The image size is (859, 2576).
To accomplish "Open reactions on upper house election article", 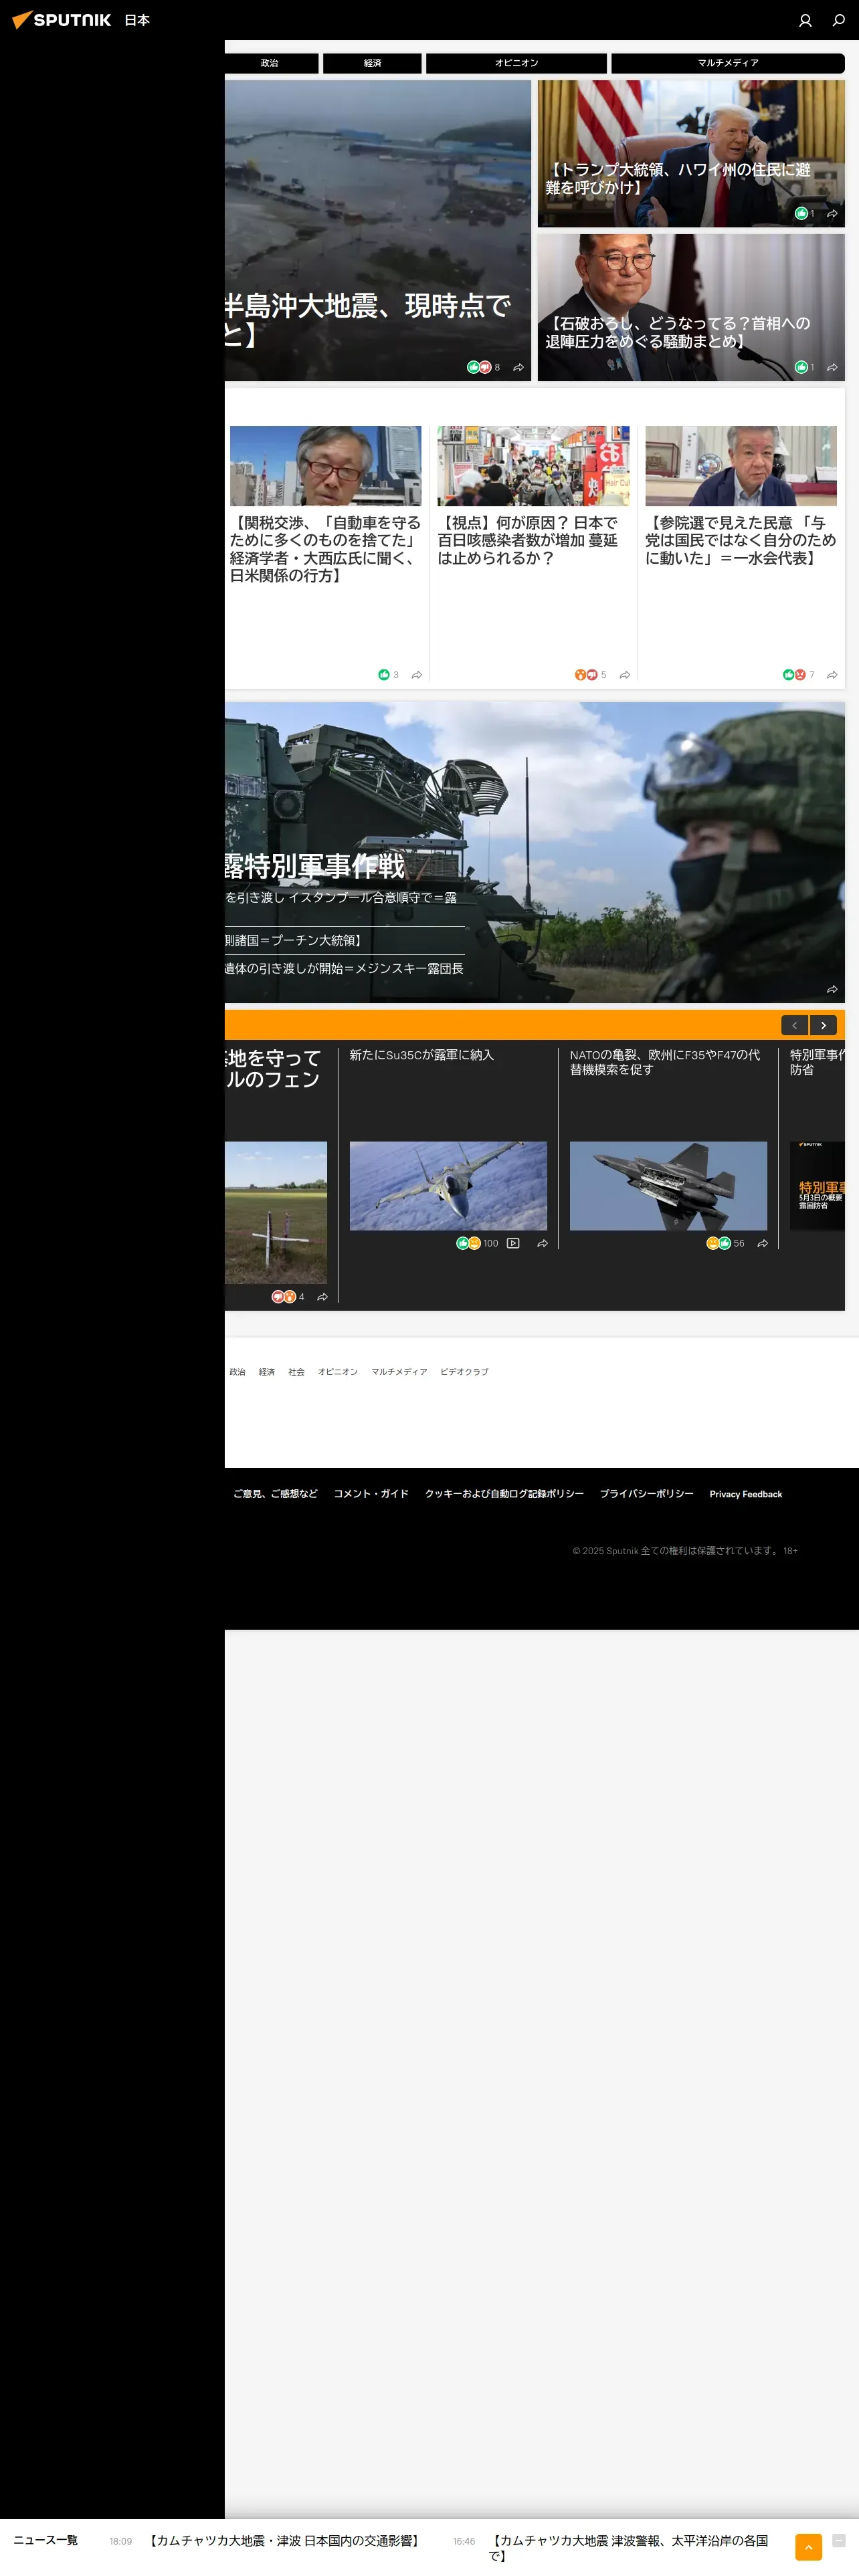I will pyautogui.click(x=798, y=674).
